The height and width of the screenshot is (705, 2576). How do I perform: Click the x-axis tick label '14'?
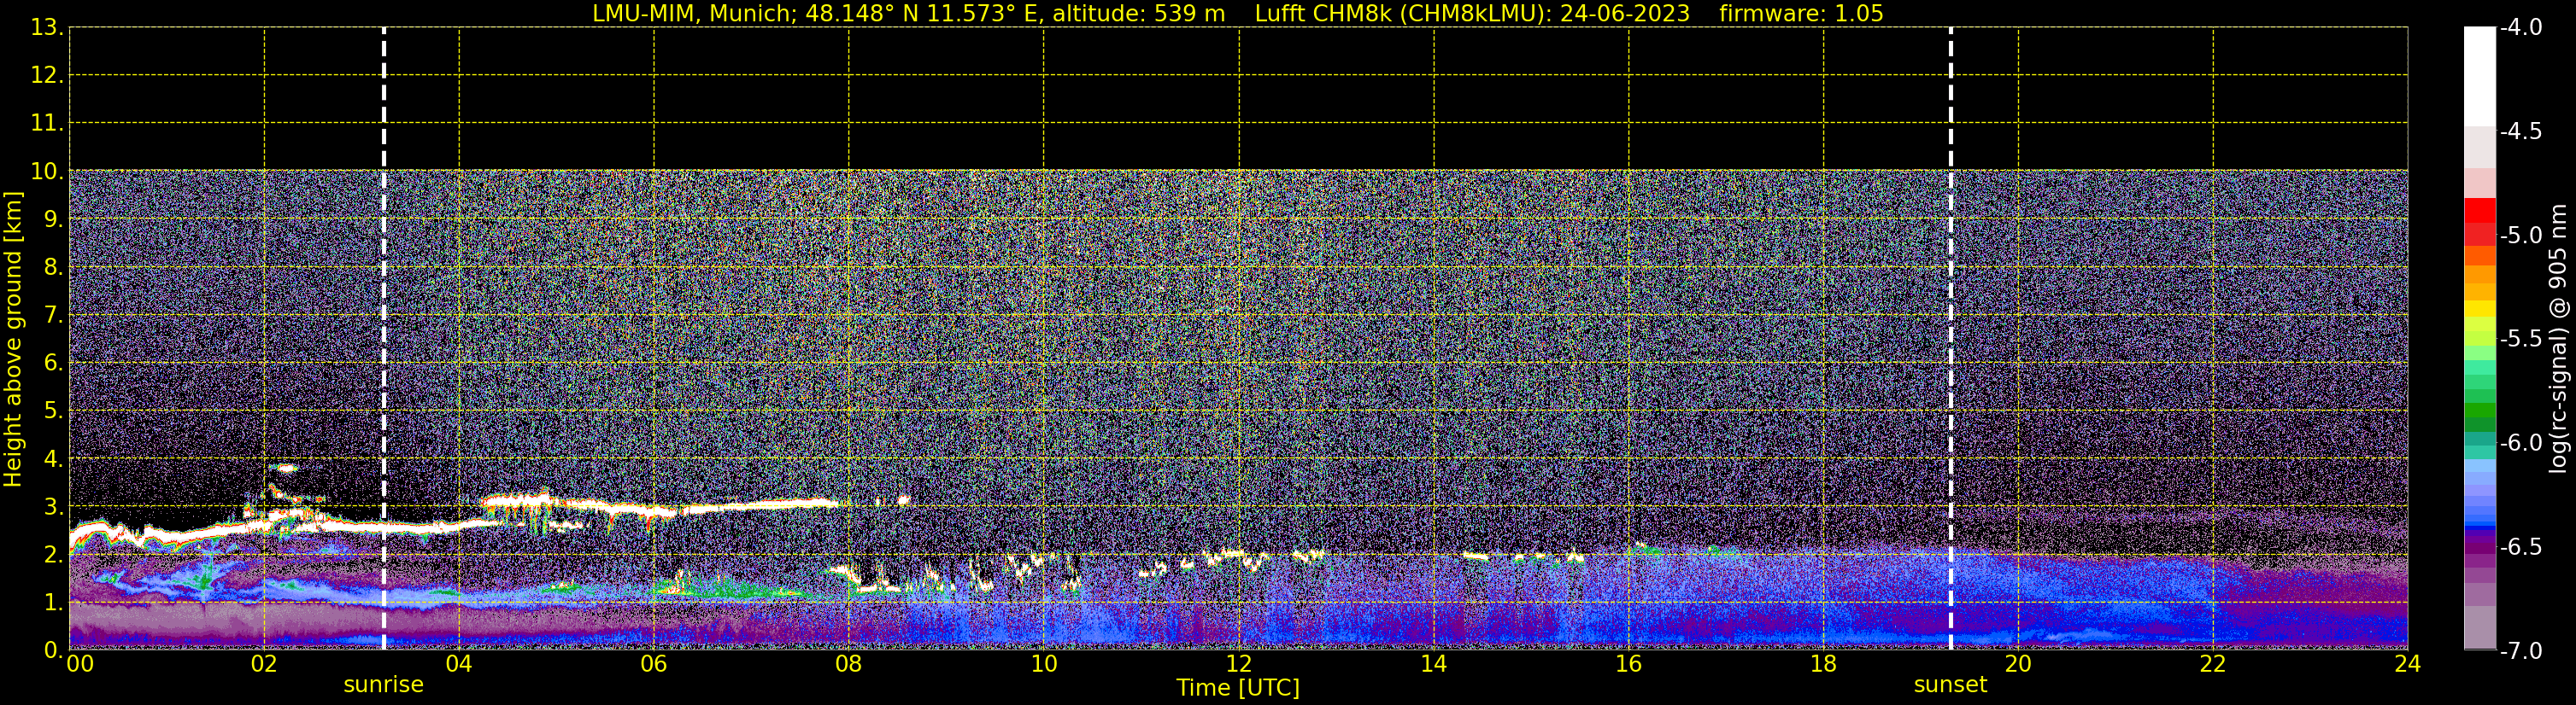[x=1433, y=664]
